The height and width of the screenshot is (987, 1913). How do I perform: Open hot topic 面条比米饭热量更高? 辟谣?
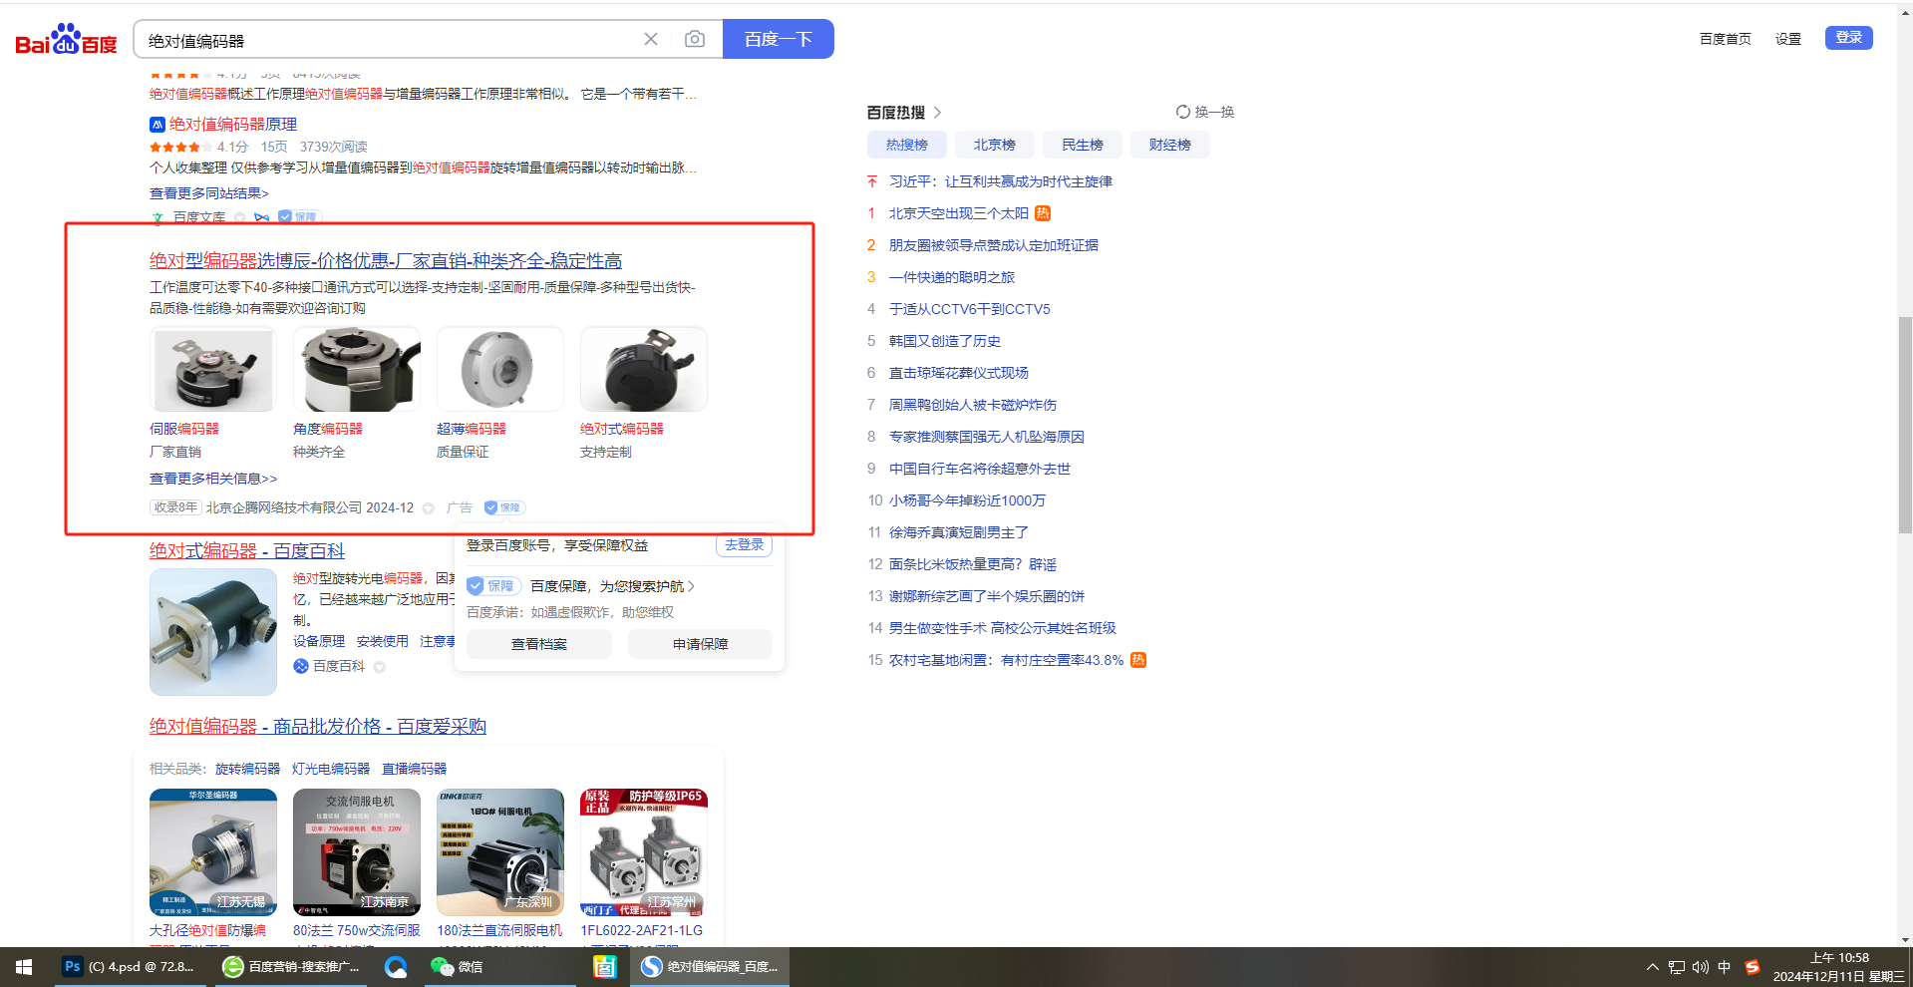[x=973, y=564]
